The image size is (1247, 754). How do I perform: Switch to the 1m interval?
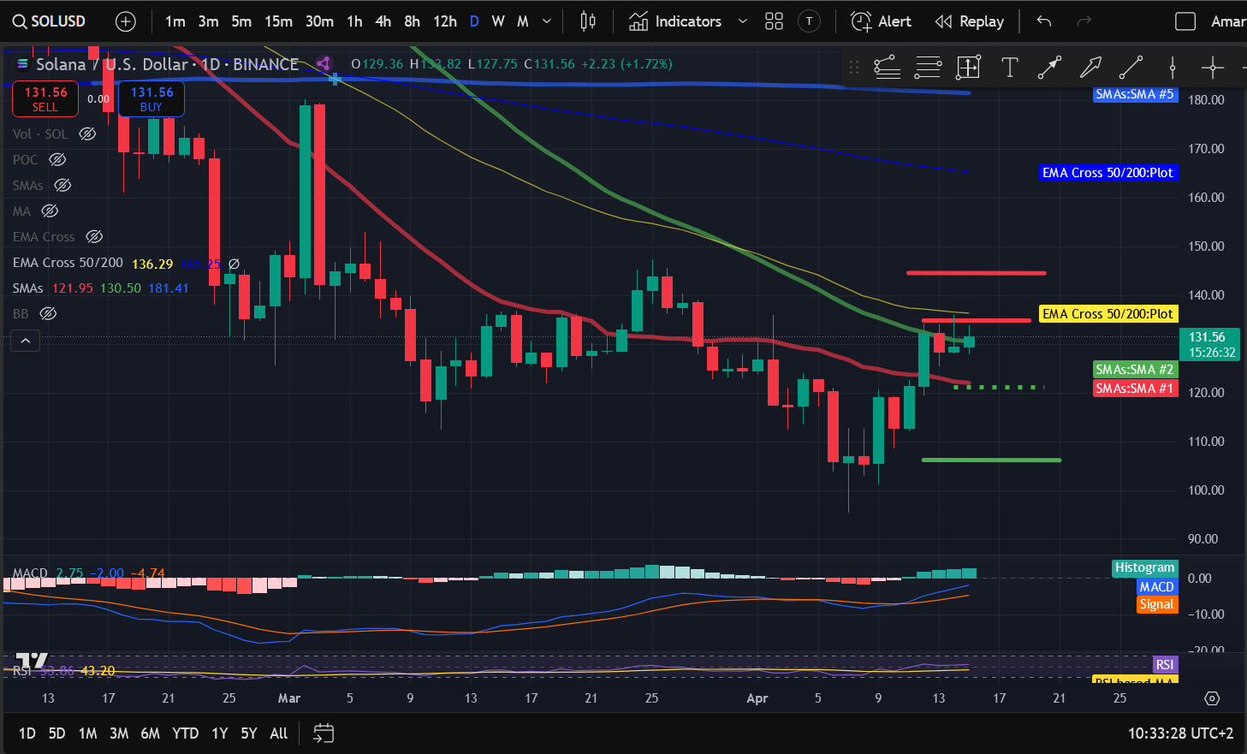[x=175, y=21]
